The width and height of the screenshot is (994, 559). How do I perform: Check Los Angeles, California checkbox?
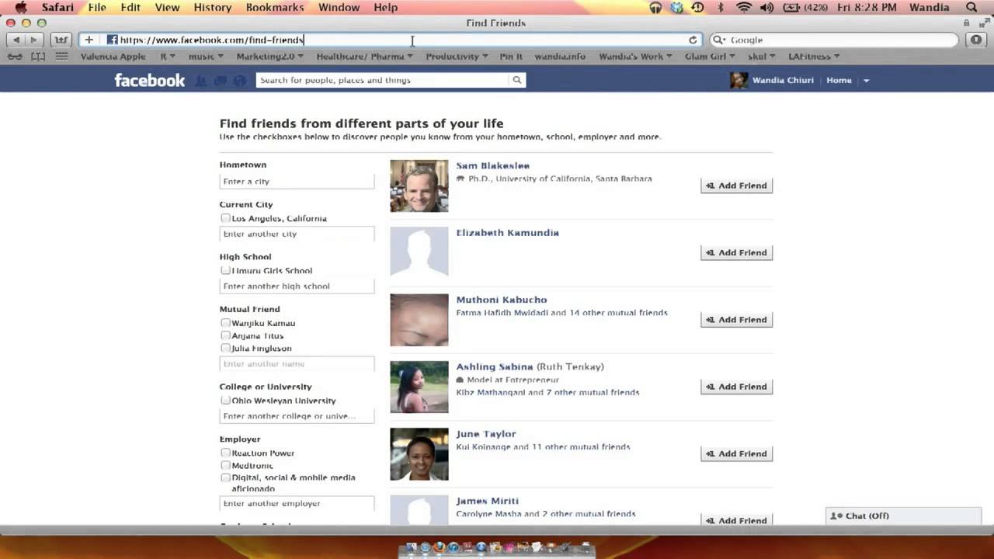(x=225, y=219)
